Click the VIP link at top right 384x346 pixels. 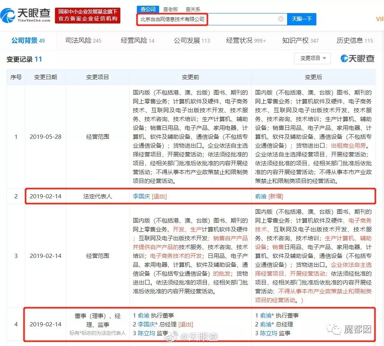(x=380, y=19)
